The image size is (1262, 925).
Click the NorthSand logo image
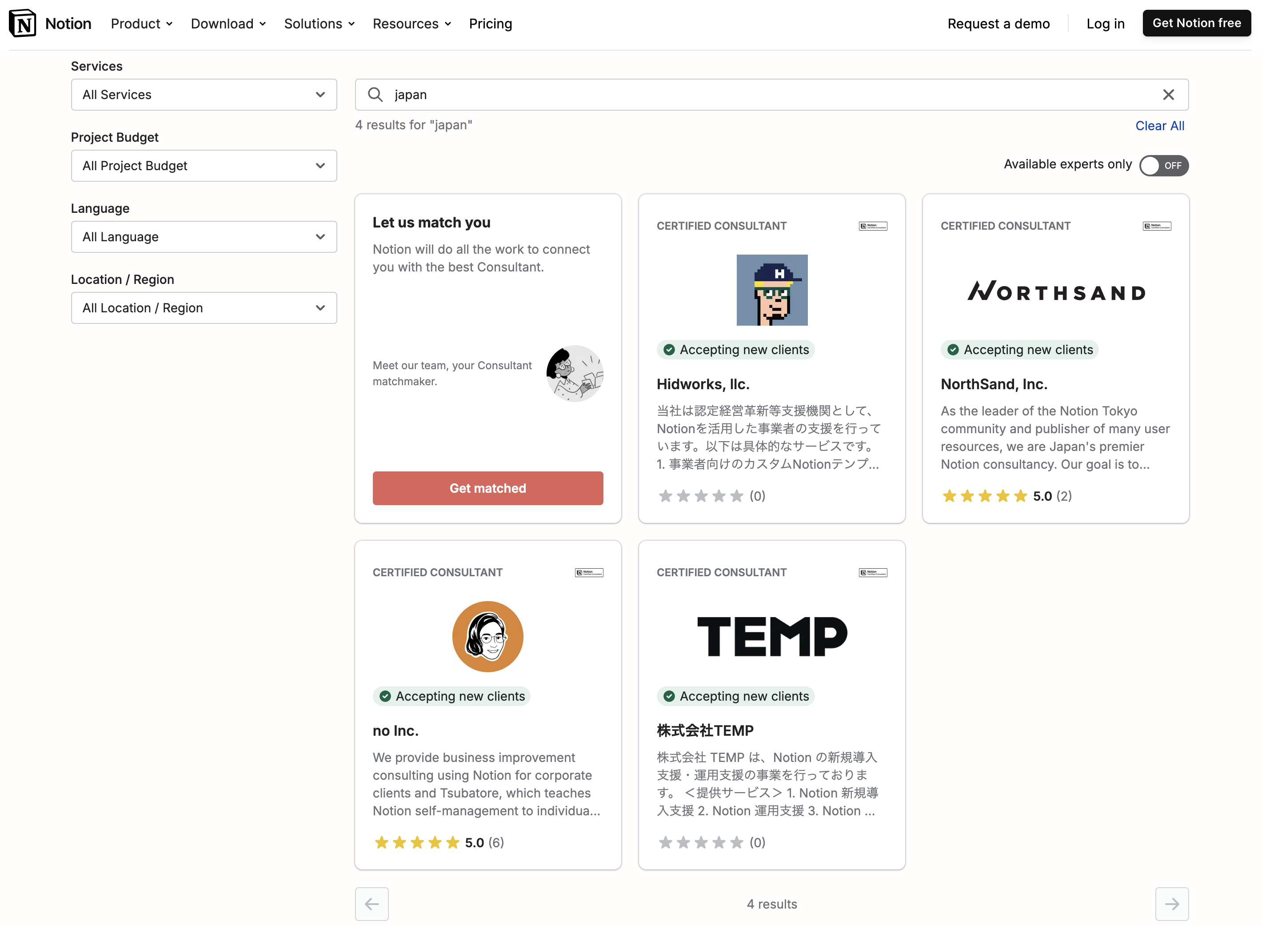[x=1055, y=291]
